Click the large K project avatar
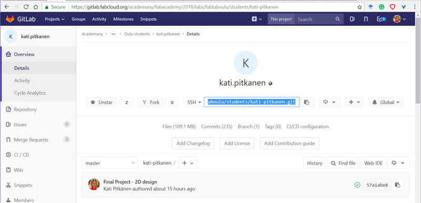Viewport: 421px width, 203px height. coord(246,63)
